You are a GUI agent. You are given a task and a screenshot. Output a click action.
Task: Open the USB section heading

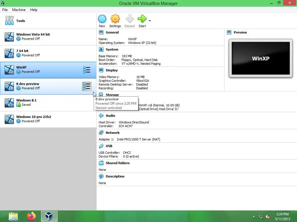[x=109, y=146]
